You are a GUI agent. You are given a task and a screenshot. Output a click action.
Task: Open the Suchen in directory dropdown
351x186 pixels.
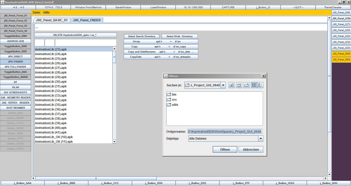coord(223,85)
